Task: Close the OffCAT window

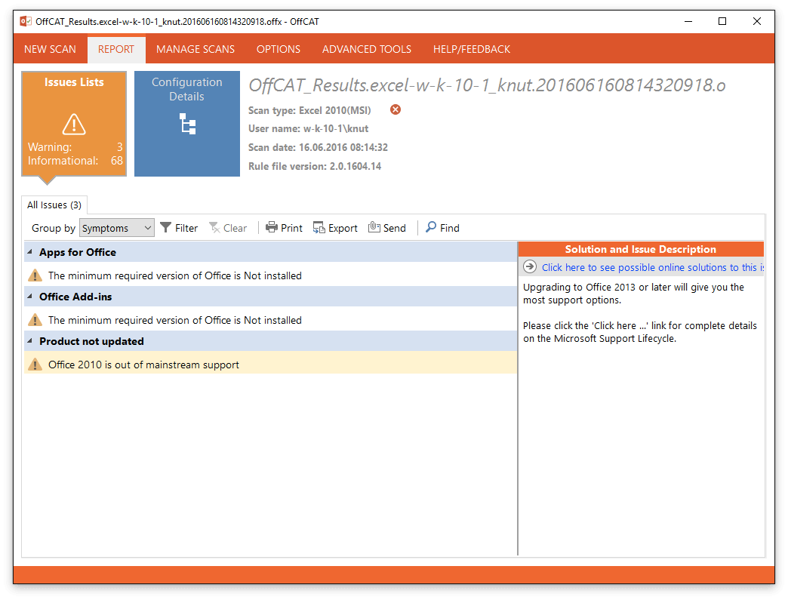Action: 757,21
